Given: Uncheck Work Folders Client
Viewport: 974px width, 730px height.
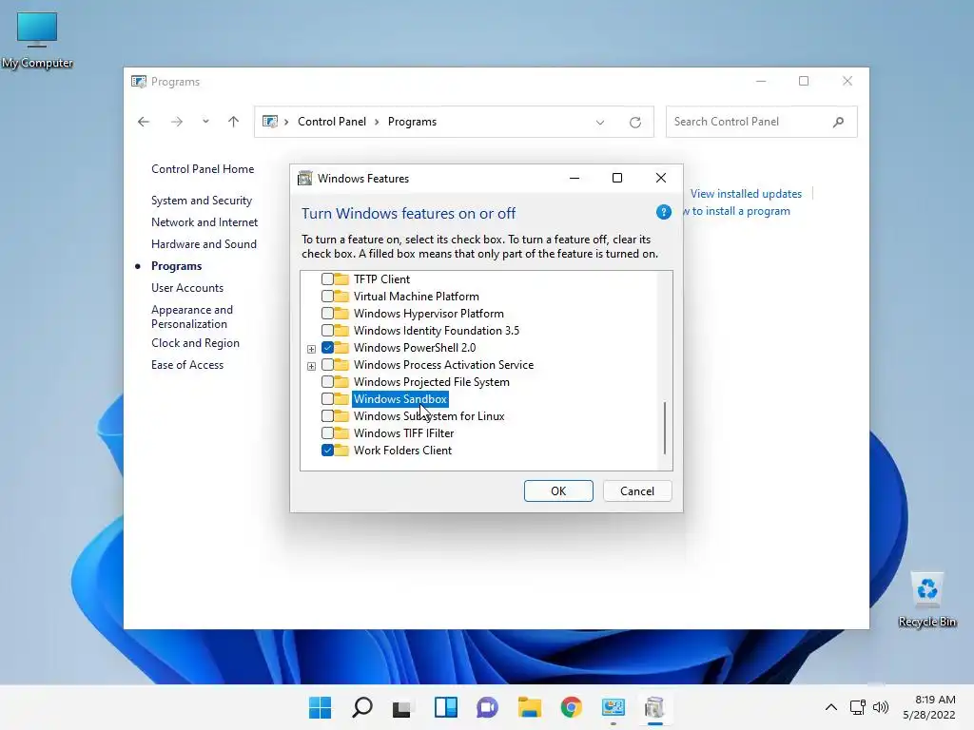Looking at the screenshot, I should point(327,450).
